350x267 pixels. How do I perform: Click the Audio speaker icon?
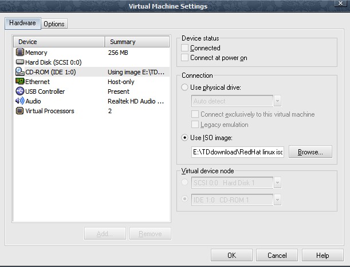(x=20, y=101)
